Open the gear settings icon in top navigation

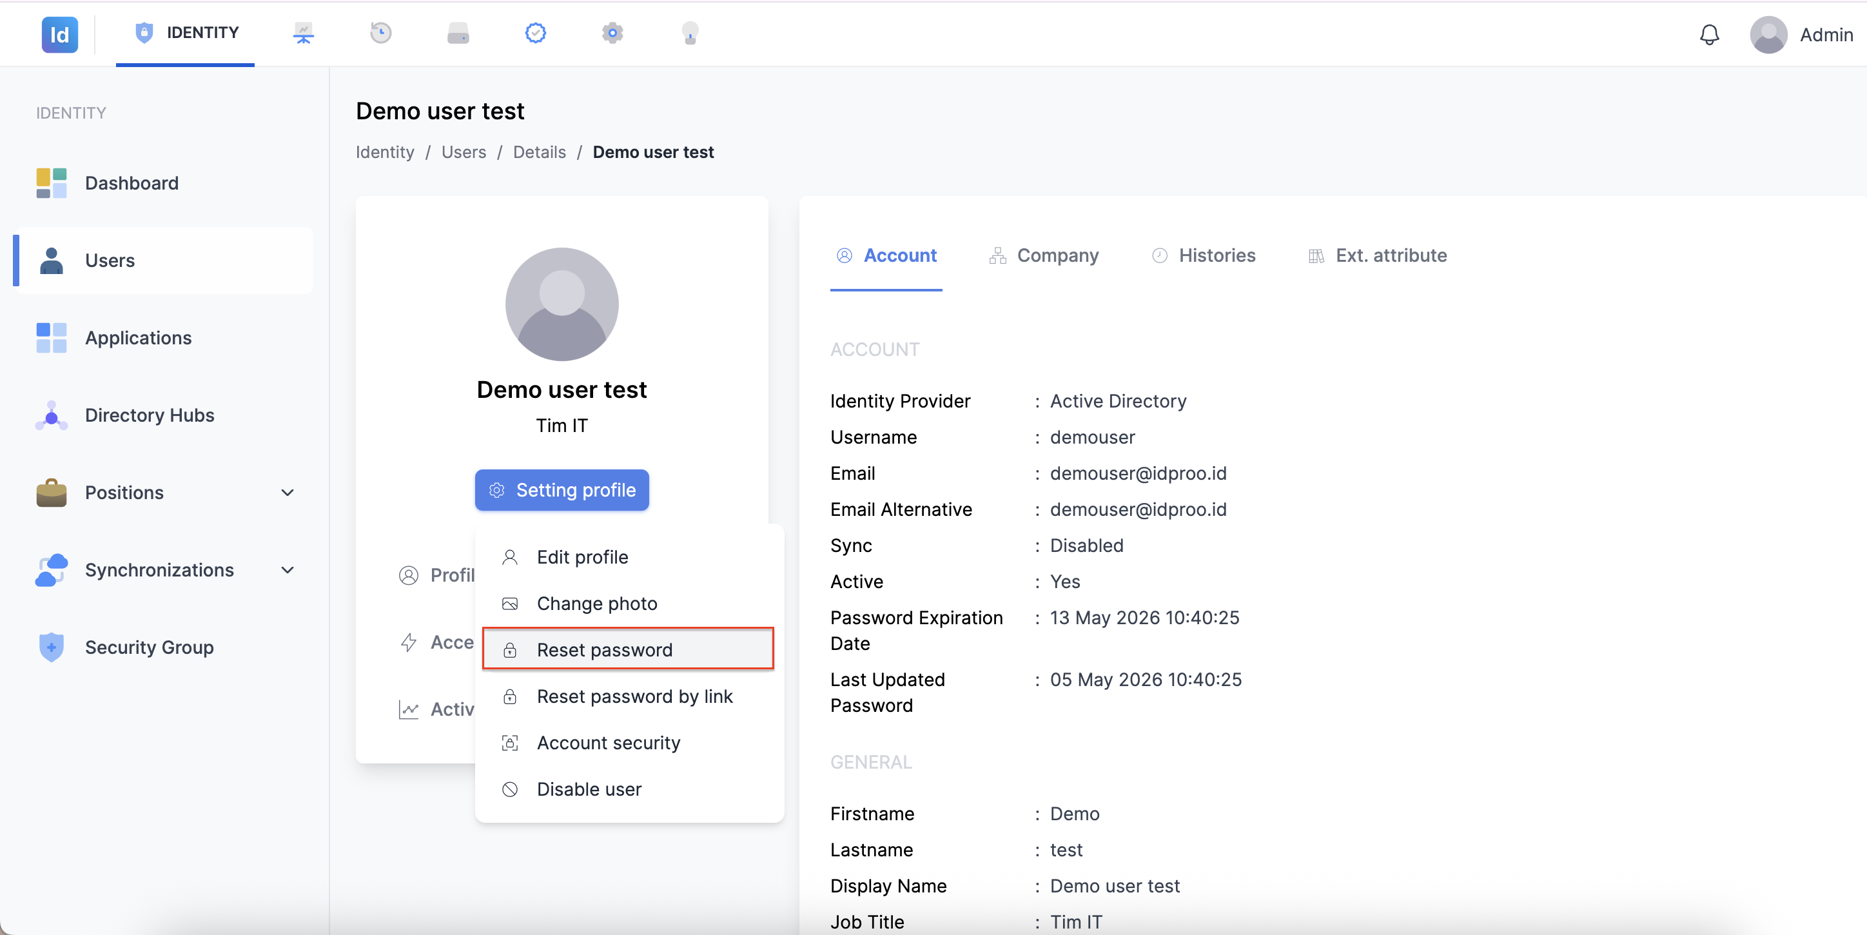(x=612, y=34)
